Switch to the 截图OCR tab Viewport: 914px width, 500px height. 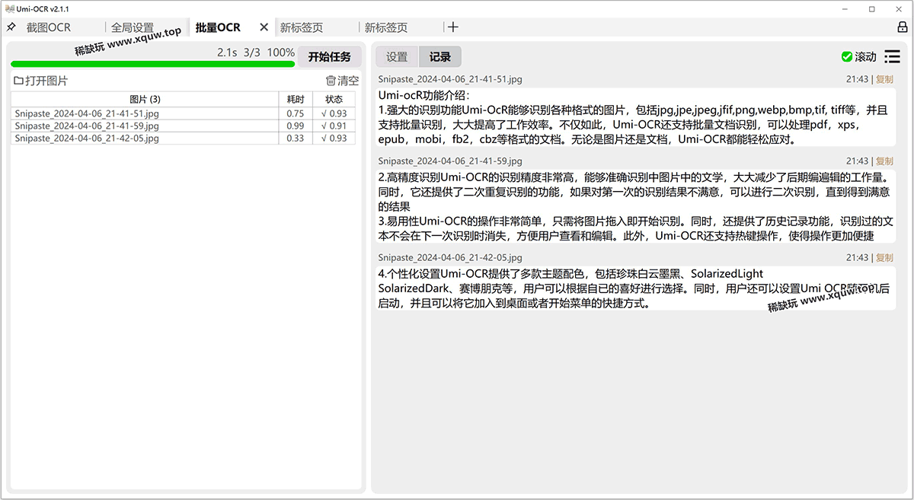click(49, 27)
